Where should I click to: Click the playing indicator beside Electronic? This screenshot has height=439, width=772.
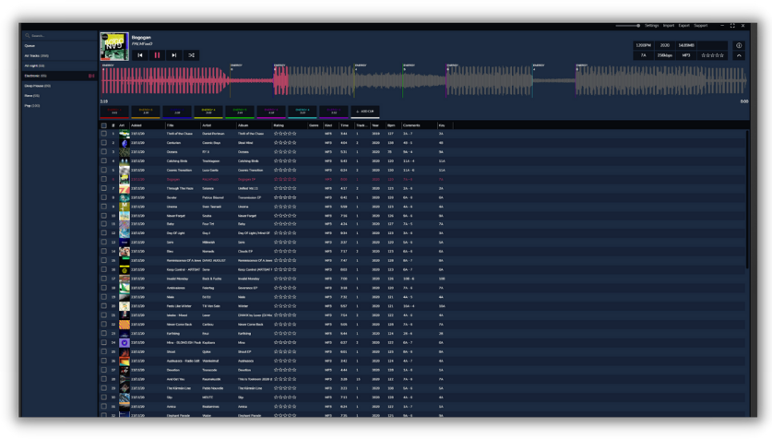[91, 76]
